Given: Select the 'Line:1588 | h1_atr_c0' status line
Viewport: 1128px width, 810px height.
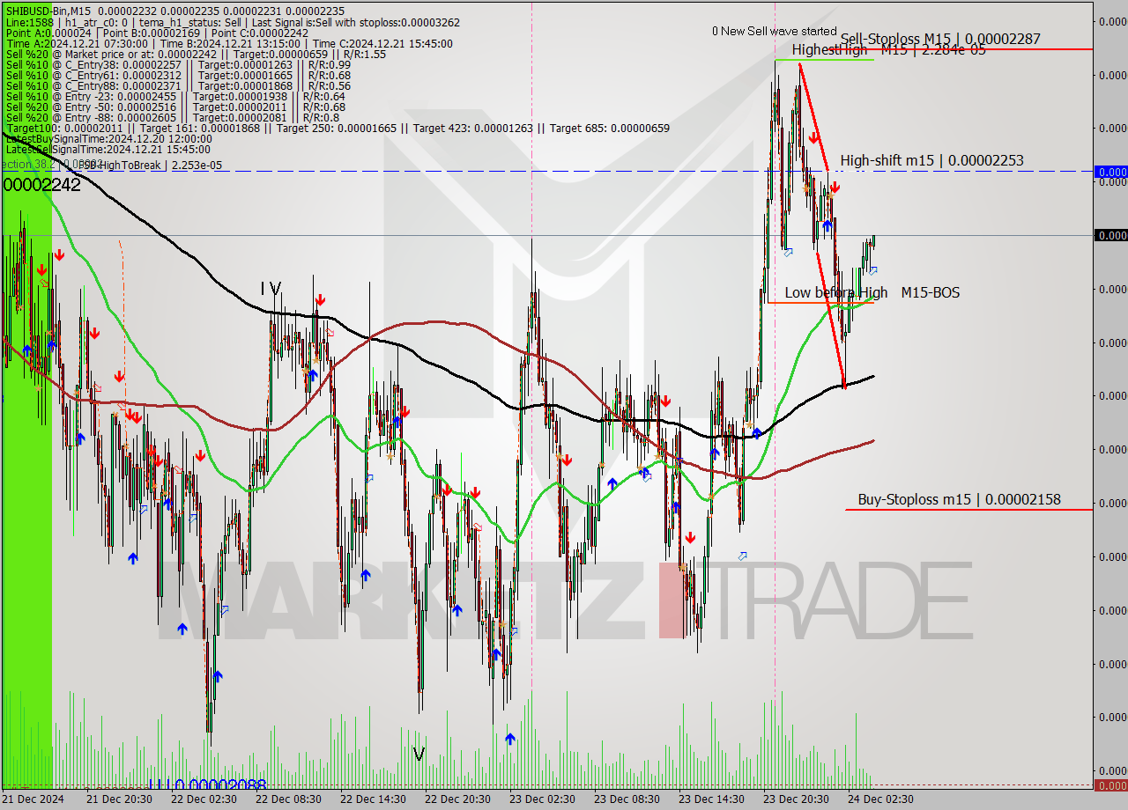Looking at the screenshot, I should [x=232, y=22].
